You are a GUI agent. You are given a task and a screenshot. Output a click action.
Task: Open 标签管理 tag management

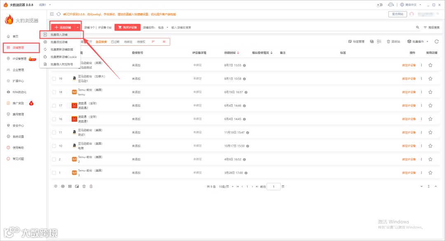[356, 42]
